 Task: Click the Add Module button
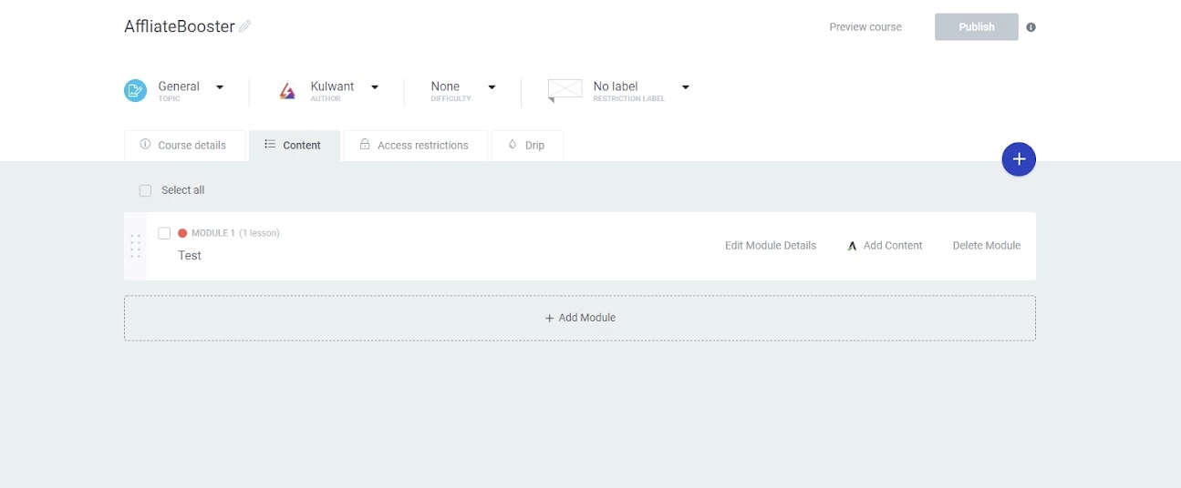pyautogui.click(x=580, y=318)
